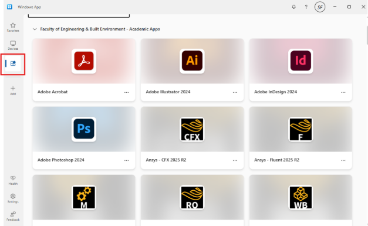Open notifications bell icon
The height and width of the screenshot is (226, 368).
[293, 7]
